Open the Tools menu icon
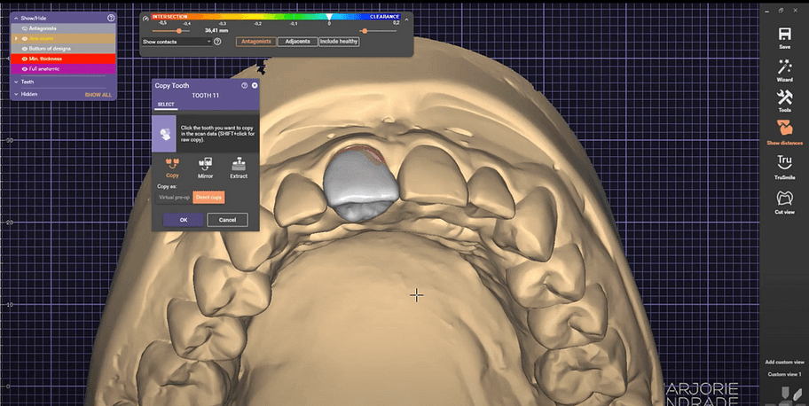 tap(784, 97)
